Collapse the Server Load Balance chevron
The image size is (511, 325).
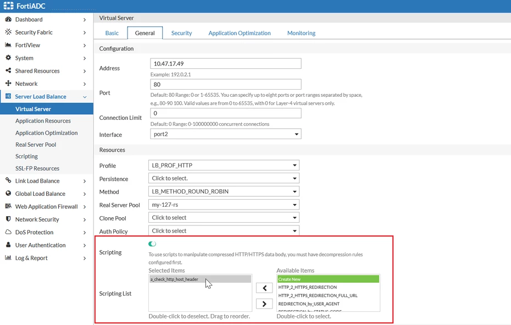pos(85,97)
